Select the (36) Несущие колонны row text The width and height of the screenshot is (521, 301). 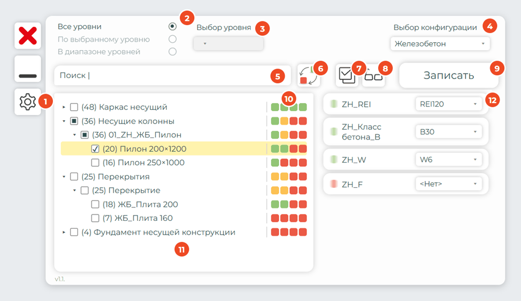[128, 121]
